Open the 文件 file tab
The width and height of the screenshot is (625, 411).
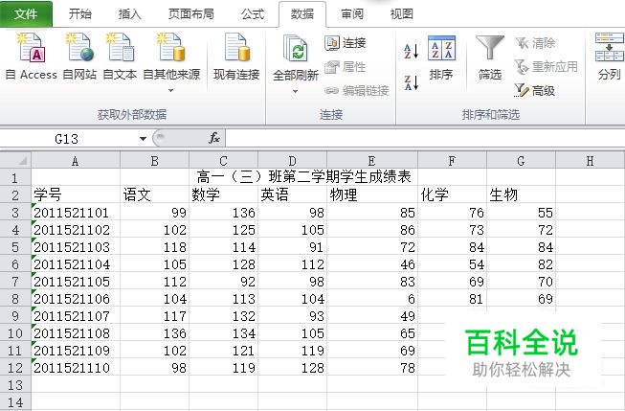26,14
